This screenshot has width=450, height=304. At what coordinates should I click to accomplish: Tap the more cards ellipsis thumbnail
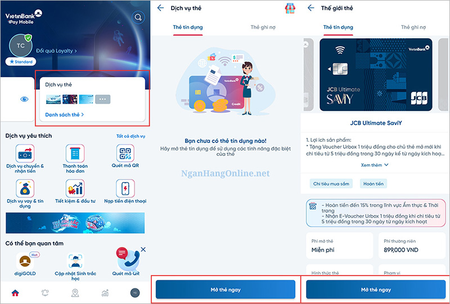click(x=103, y=99)
